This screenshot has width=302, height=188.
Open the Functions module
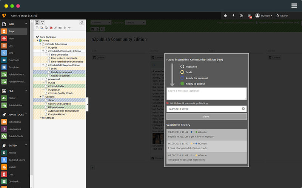coord(14,60)
